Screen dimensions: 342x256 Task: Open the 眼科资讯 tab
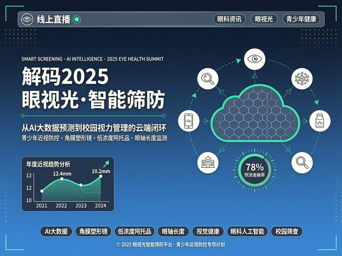click(x=229, y=19)
